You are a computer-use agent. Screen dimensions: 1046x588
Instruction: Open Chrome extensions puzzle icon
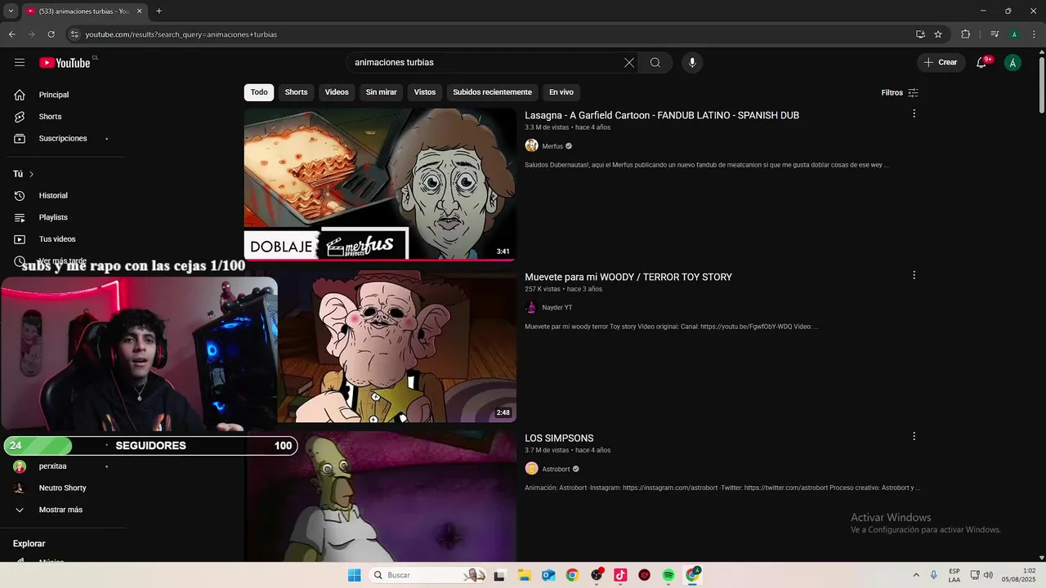[x=965, y=34]
